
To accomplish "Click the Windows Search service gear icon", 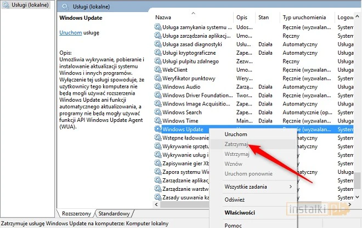I will pos(158,113).
